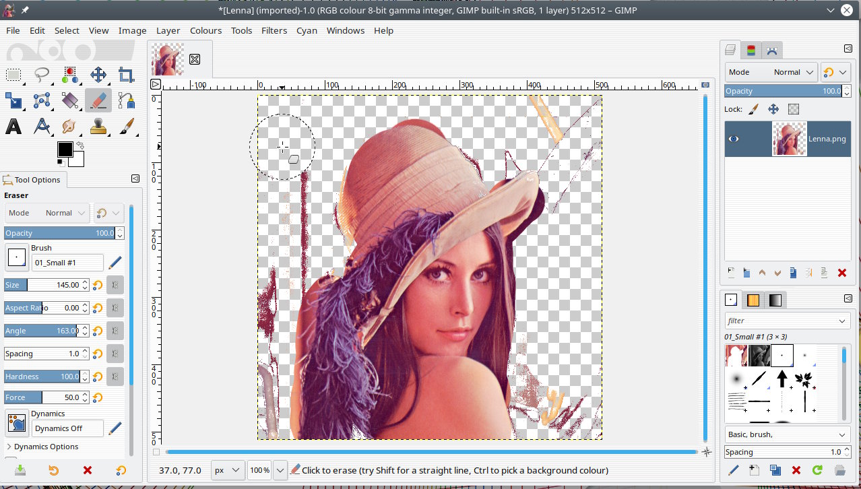
Task: Activate the Text tool
Action: click(13, 127)
